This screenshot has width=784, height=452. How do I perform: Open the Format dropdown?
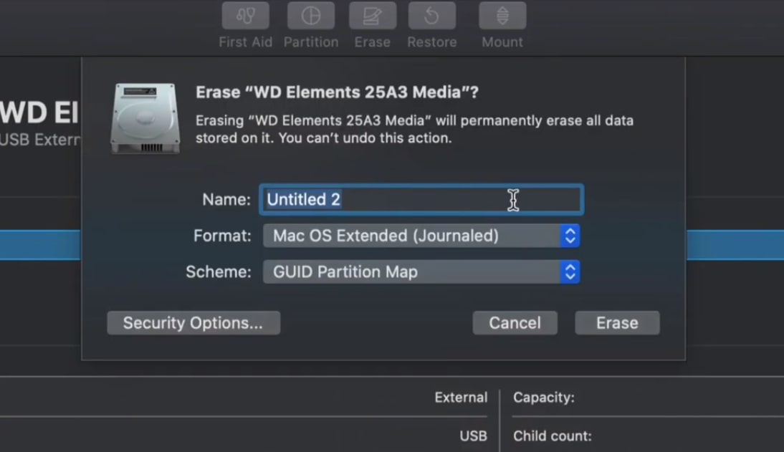(421, 236)
